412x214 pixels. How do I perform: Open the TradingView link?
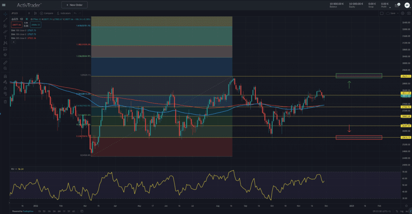point(28,211)
